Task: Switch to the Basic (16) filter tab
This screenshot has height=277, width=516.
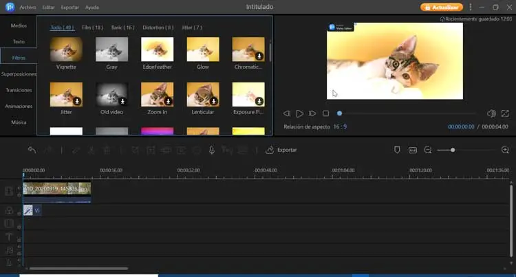Action: point(122,27)
